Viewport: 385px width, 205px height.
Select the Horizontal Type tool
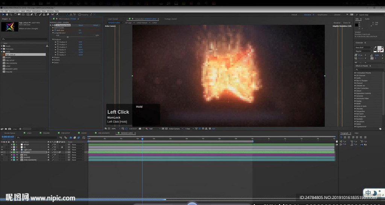tap(35, 15)
